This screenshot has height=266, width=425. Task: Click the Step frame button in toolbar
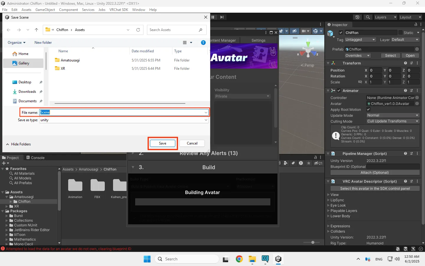tap(222, 17)
